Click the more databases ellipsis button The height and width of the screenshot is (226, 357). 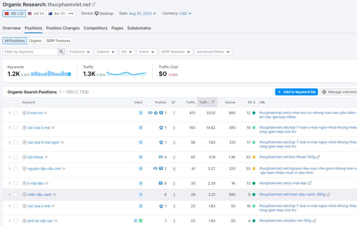tap(71, 14)
